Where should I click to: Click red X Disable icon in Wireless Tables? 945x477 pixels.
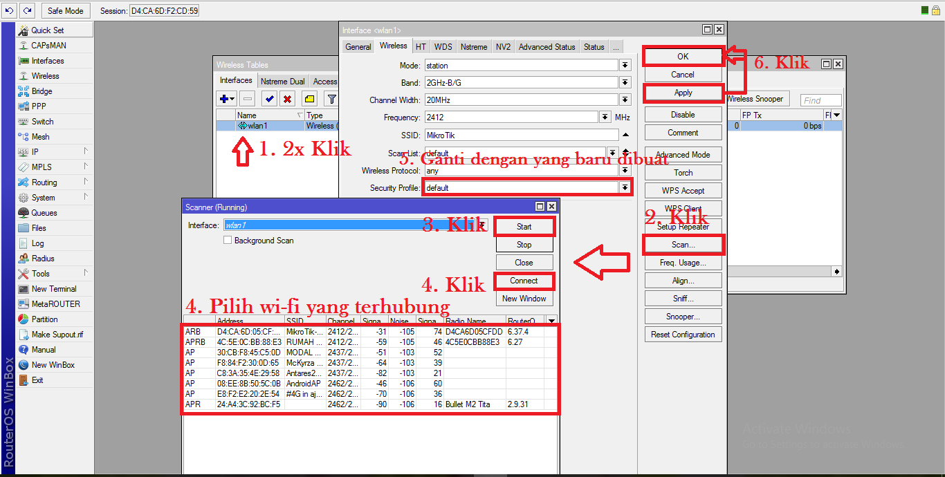pos(286,99)
